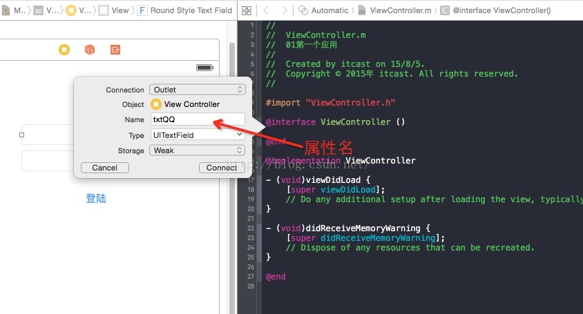Click the Created by itcast comment line

pos(345,64)
